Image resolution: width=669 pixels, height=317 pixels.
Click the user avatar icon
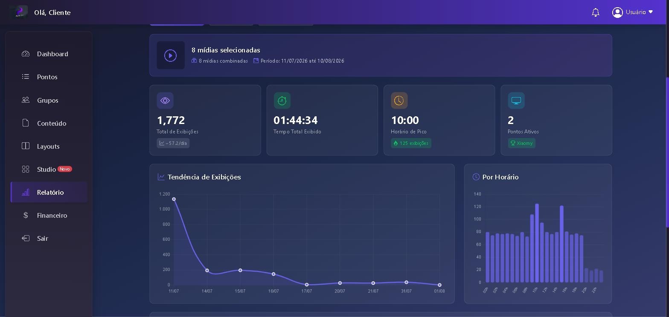pyautogui.click(x=617, y=12)
